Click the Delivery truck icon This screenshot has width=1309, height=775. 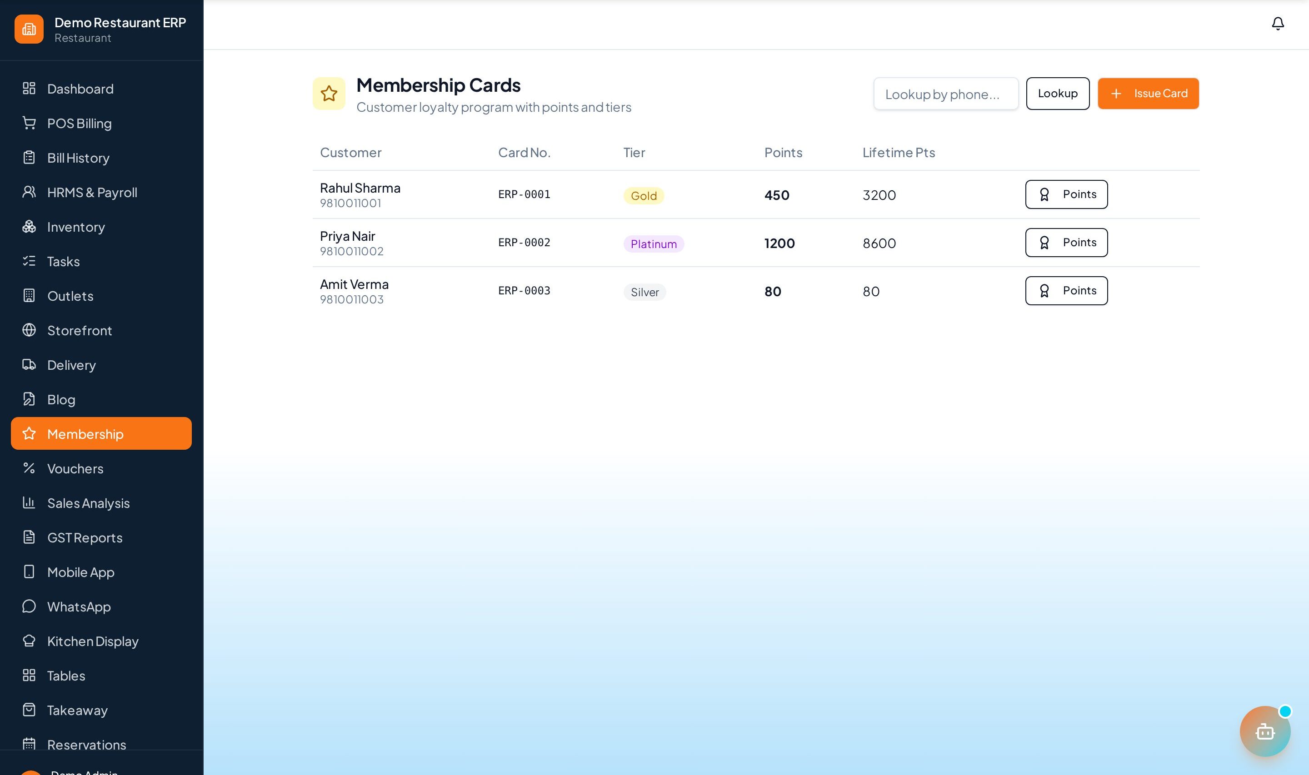pos(29,364)
